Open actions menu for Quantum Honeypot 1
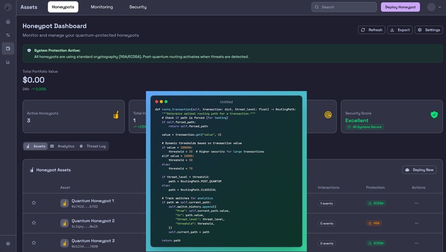Image resolution: width=446 pixels, height=252 pixels. click(417, 203)
